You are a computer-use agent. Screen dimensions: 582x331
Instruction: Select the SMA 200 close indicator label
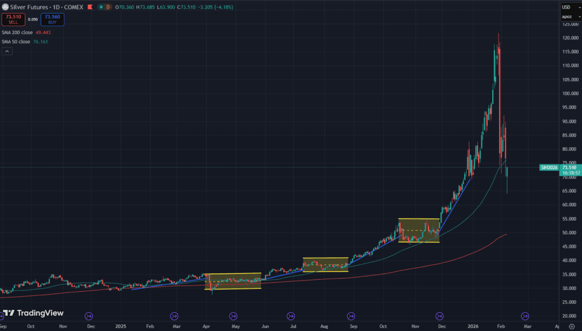(17, 32)
